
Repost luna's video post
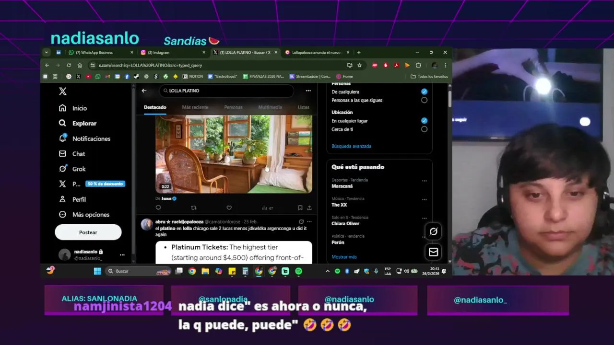pos(194,207)
